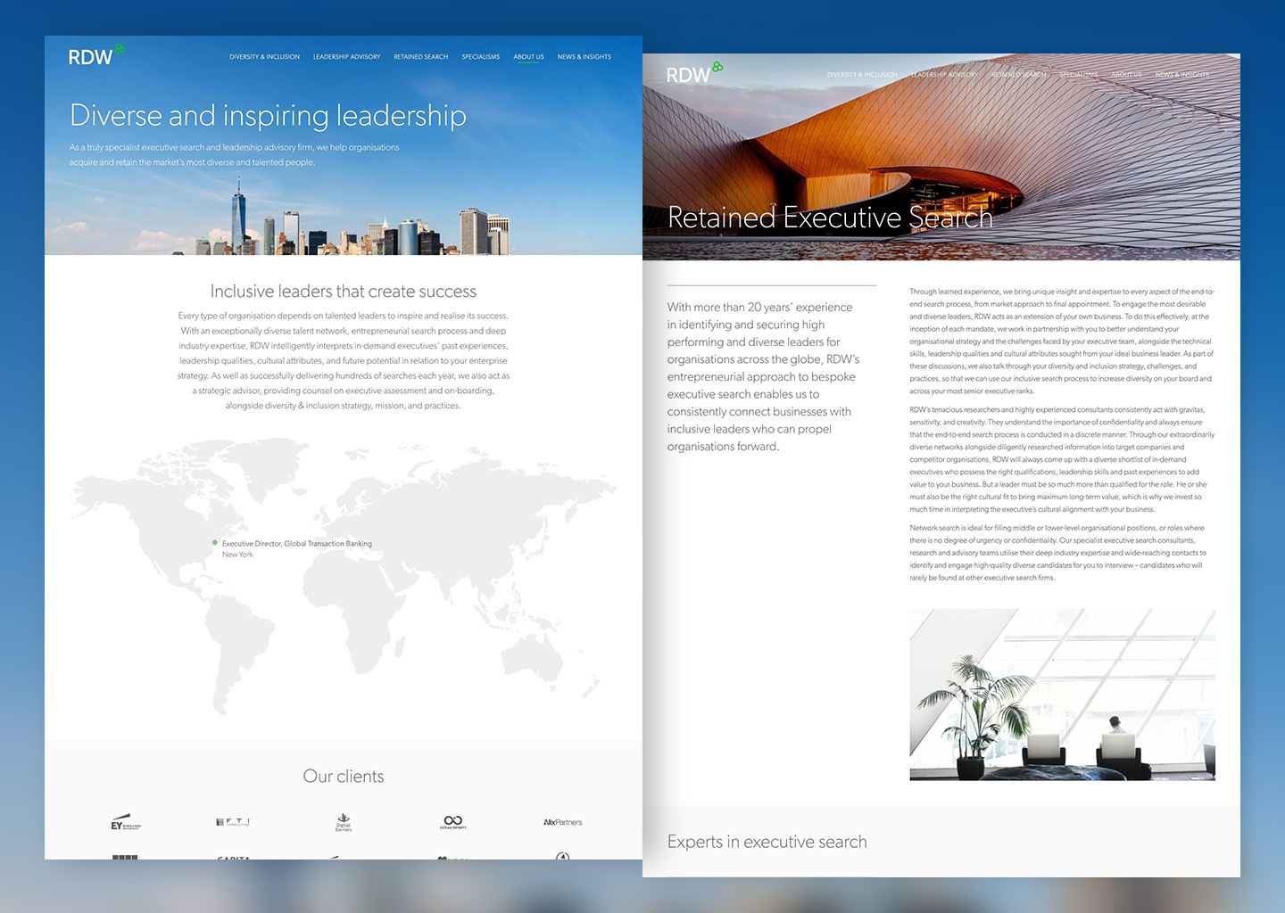Click the underlined About Us nav item
Image resolution: width=1285 pixels, height=913 pixels.
pyautogui.click(x=528, y=57)
